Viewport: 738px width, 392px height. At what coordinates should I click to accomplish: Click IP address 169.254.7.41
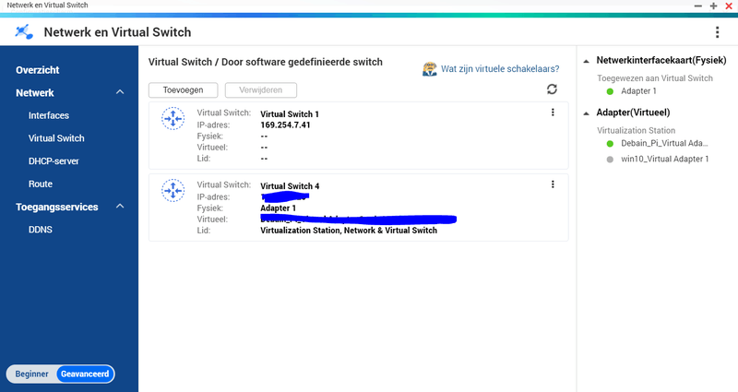(x=285, y=125)
